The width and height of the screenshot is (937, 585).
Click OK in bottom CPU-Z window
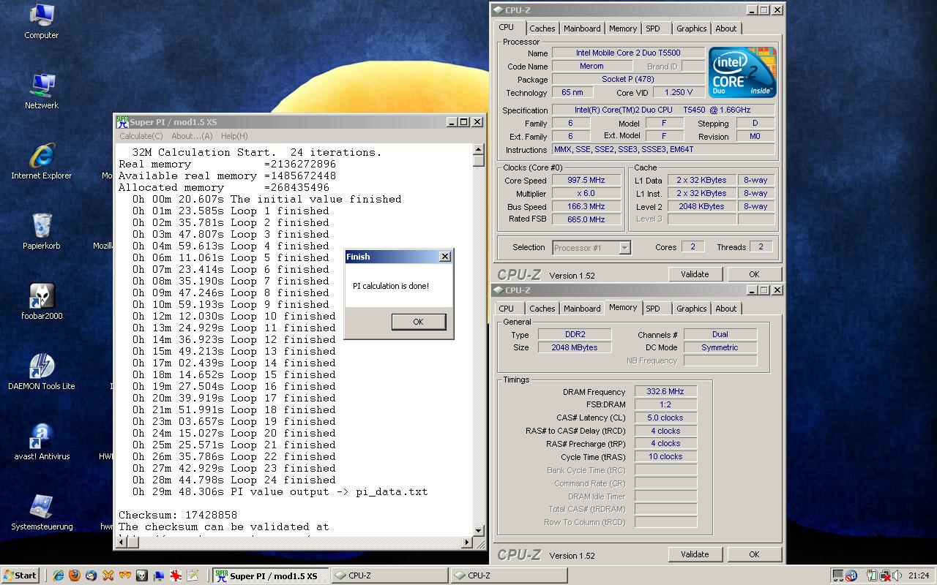click(x=754, y=554)
